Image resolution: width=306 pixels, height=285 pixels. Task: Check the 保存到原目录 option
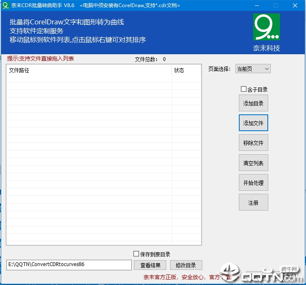(136, 254)
